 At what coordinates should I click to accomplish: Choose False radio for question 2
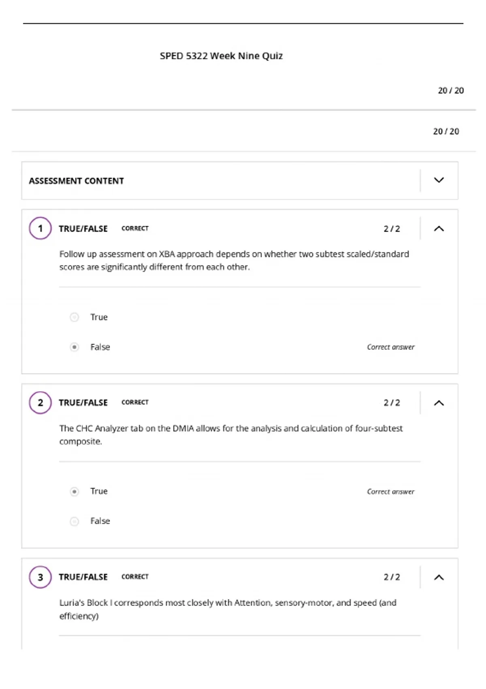75,521
